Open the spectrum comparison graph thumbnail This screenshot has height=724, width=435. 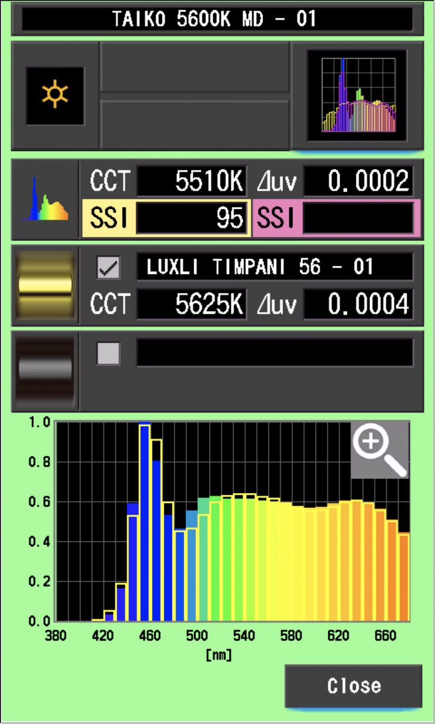357,96
